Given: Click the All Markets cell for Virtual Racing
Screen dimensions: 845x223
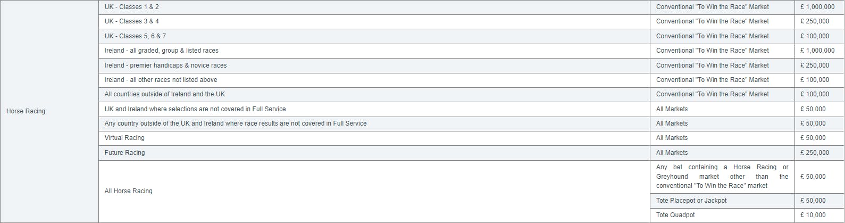Looking at the screenshot, I should click(722, 138).
